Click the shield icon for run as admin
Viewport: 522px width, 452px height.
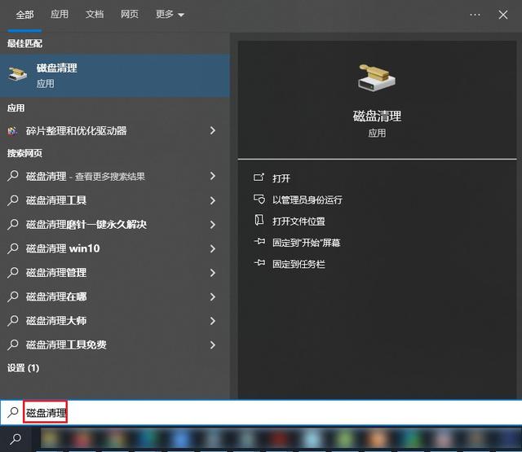tap(259, 199)
